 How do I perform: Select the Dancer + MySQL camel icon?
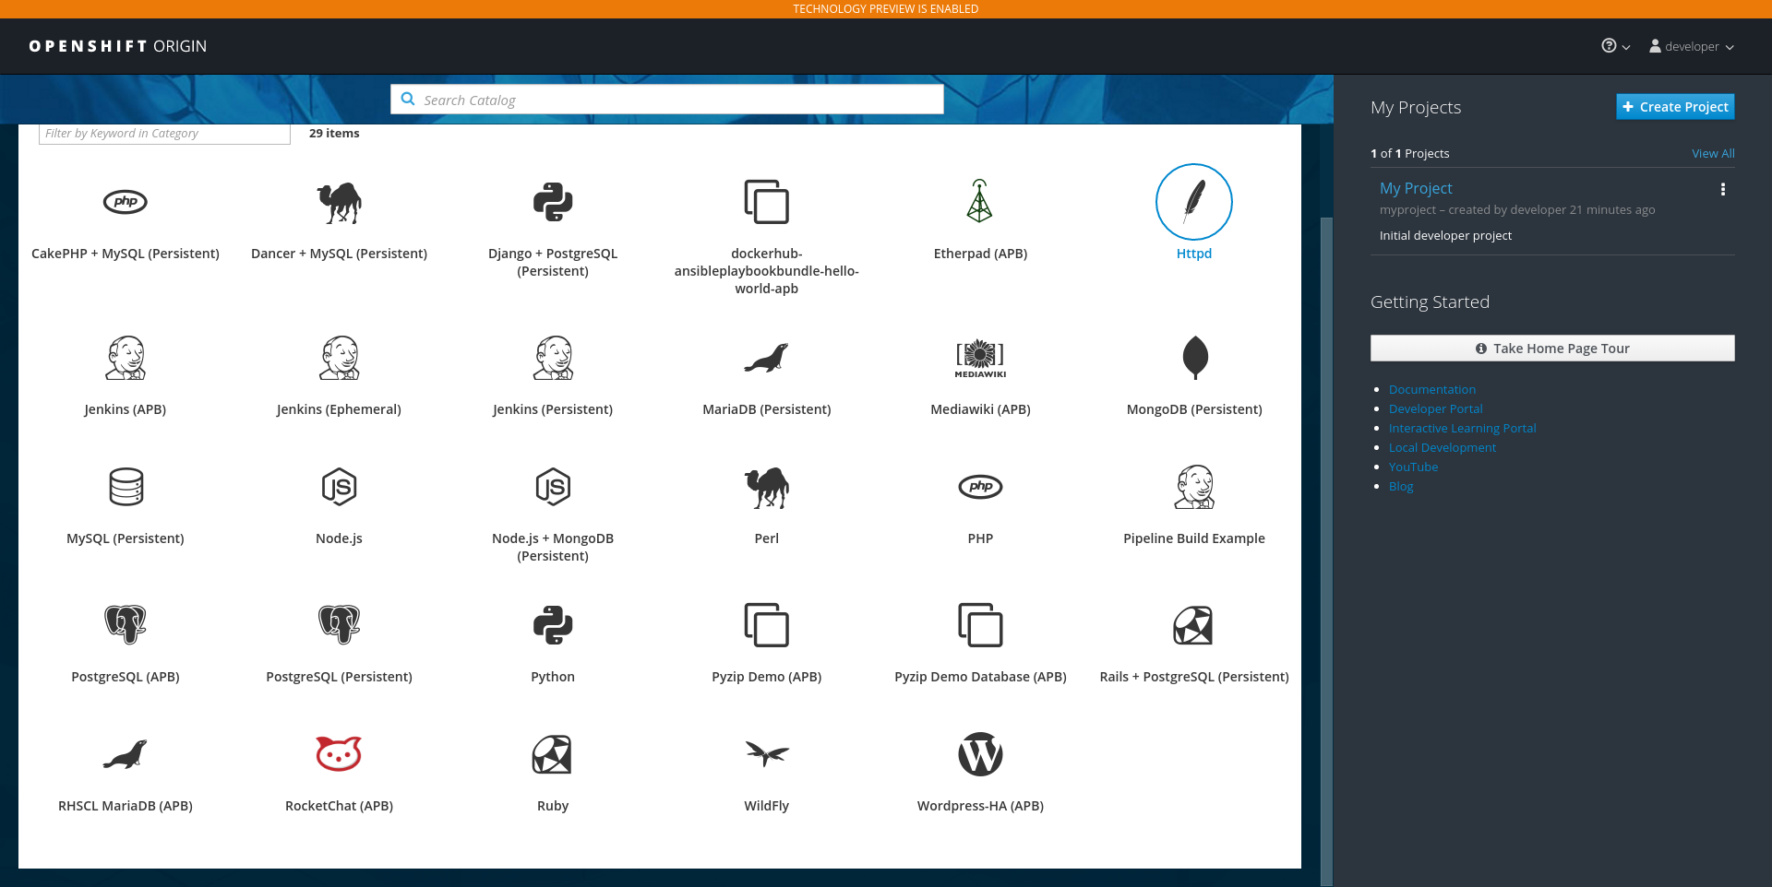pos(339,202)
